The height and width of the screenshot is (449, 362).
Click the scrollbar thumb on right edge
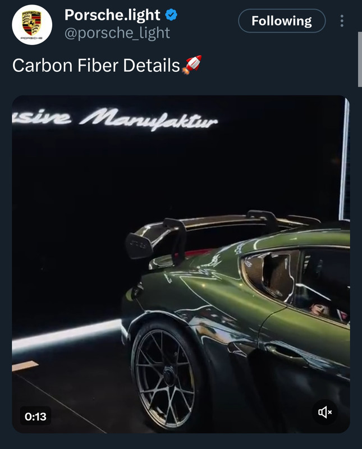(x=360, y=59)
